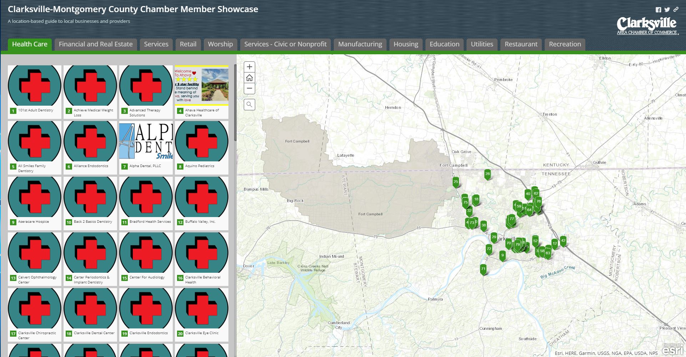Open Advanced Therapy Solutions listing

coord(146,92)
